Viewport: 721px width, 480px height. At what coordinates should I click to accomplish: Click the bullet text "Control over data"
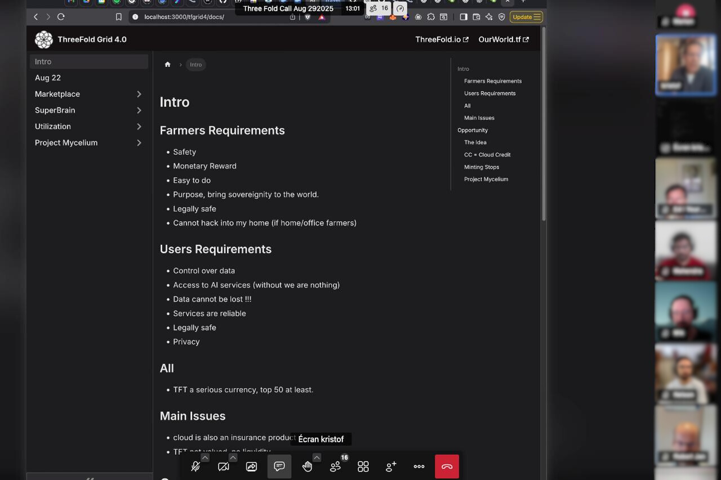coord(204,271)
